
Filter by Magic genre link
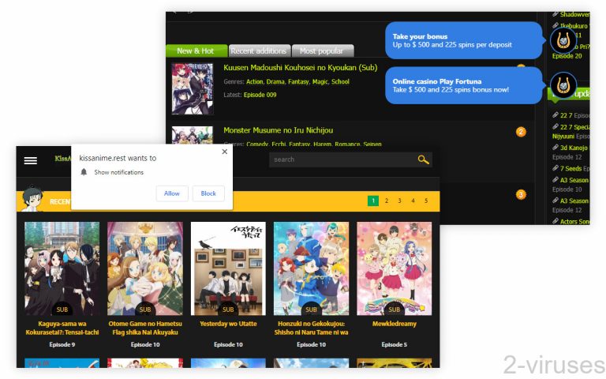click(x=320, y=81)
